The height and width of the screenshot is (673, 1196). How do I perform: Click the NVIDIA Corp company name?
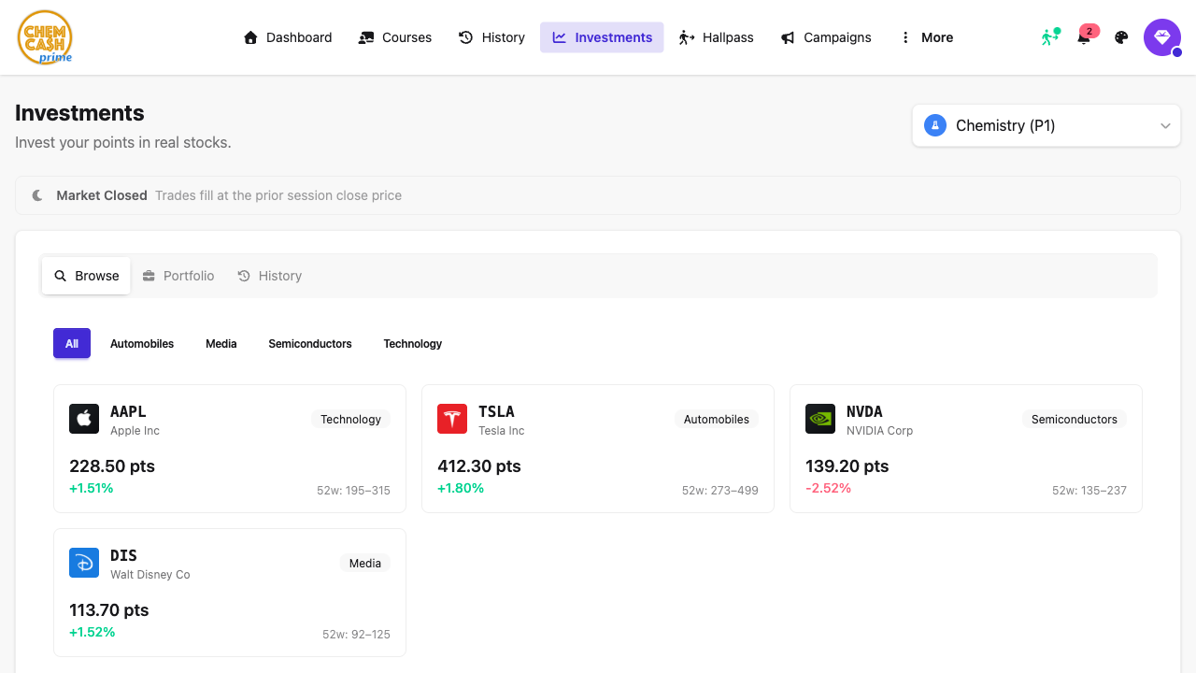tap(880, 430)
